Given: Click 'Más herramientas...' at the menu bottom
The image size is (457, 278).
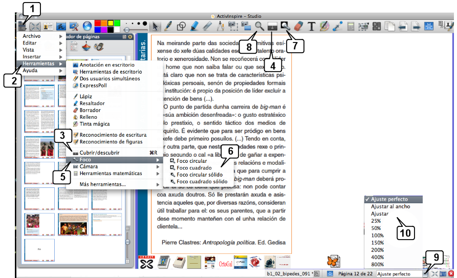Looking at the screenshot, I should coord(102,184).
